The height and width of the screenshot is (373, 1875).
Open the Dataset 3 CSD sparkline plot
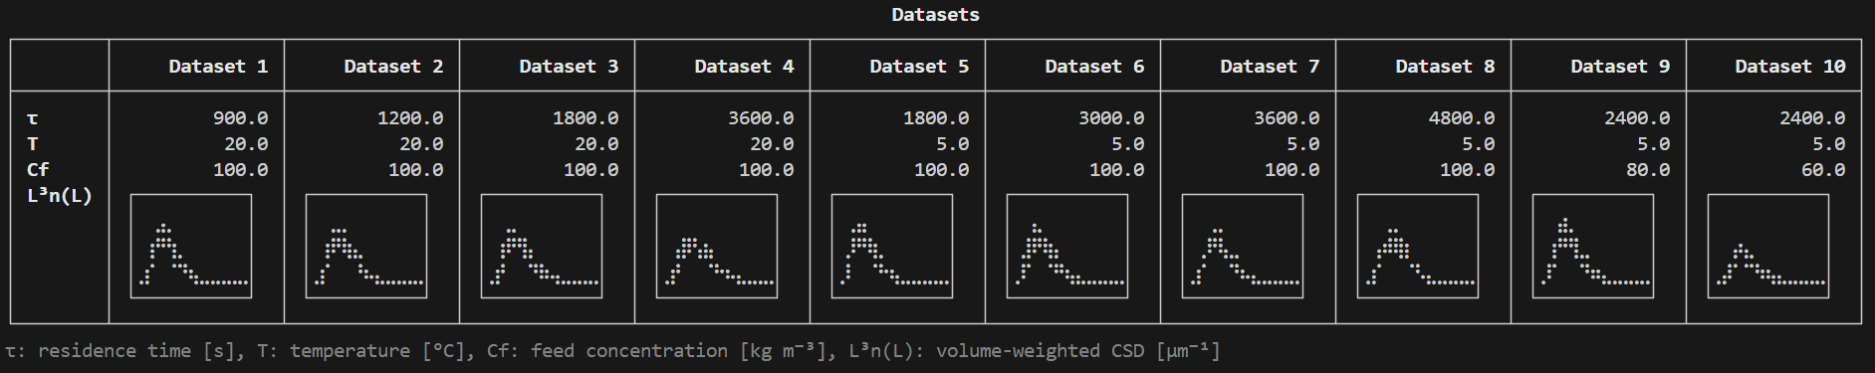(x=542, y=246)
